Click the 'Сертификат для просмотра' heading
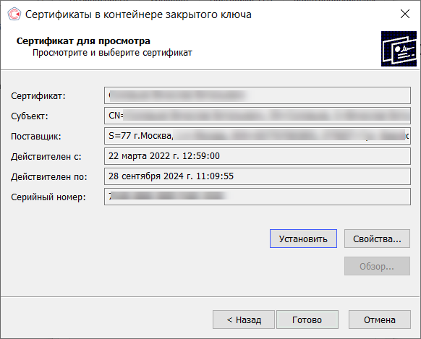Image resolution: width=421 pixels, height=339 pixels. 83,41
